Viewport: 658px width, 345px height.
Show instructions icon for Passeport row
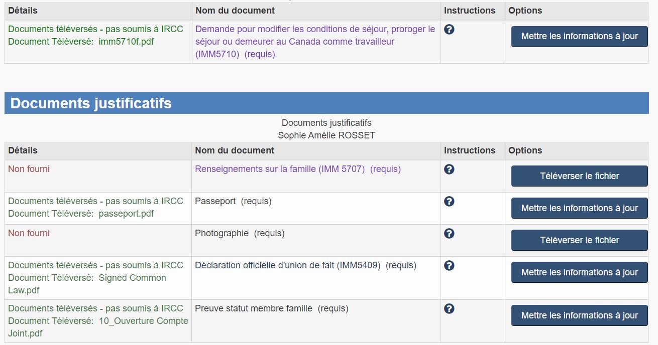[450, 202]
